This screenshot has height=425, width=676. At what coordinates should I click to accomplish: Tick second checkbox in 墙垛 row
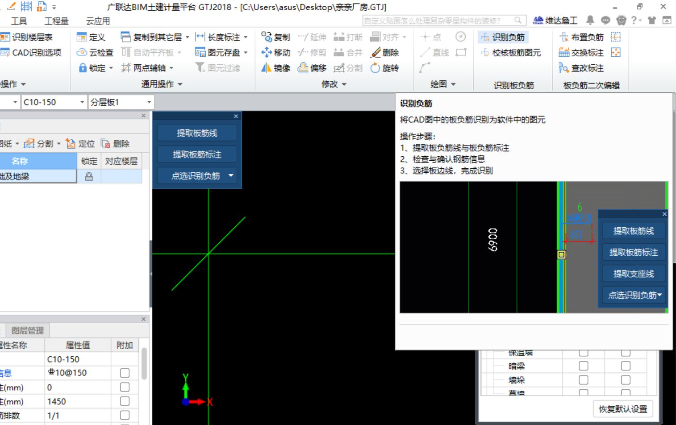click(x=626, y=380)
